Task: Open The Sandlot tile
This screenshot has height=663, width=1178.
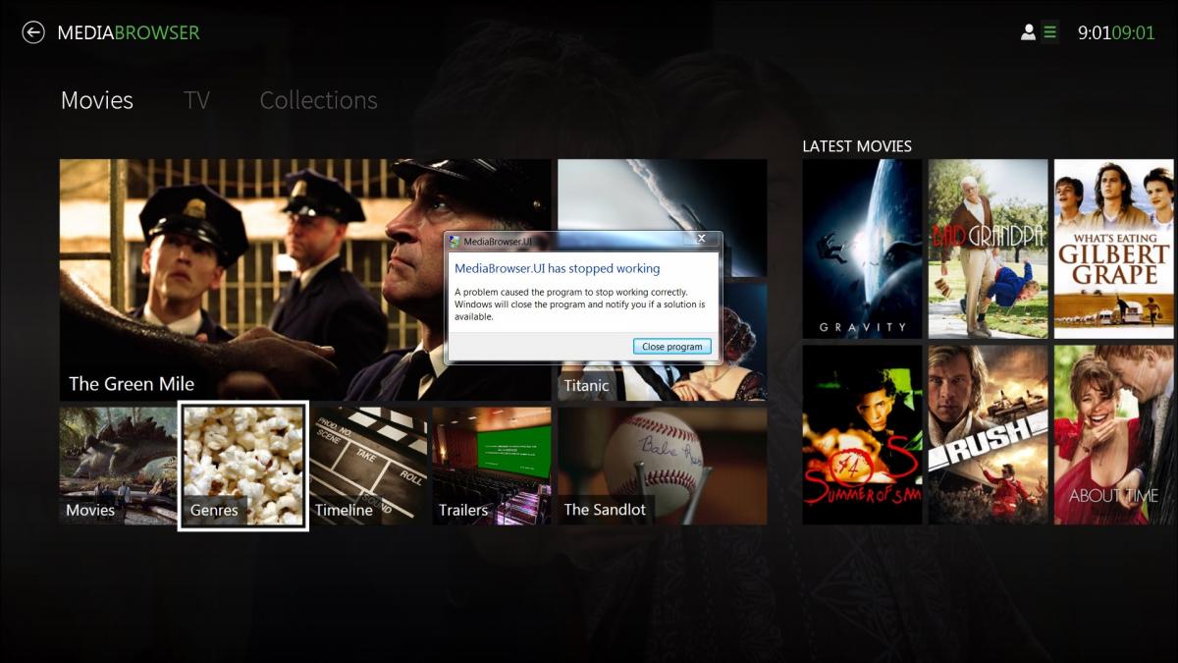Action: pos(663,466)
